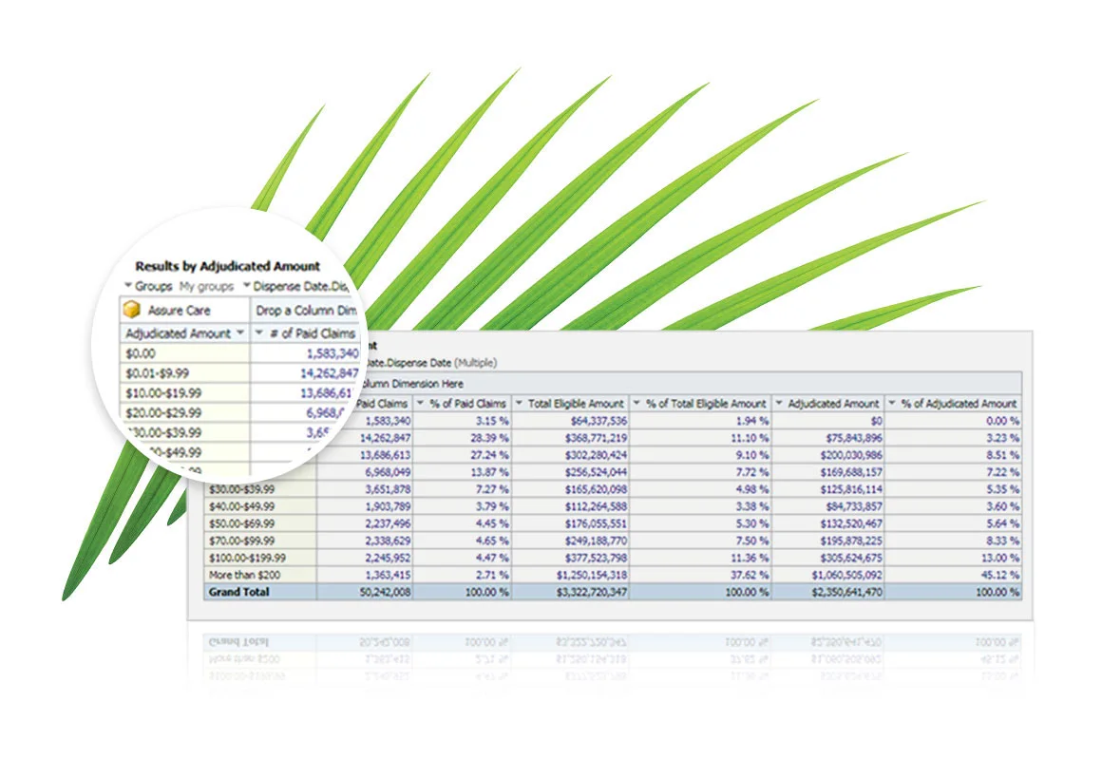
Task: Select the $0.01-$9.99 row label
Action: 158,373
